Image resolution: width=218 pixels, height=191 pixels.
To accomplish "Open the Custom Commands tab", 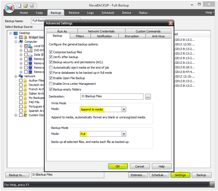I will 148,31.
